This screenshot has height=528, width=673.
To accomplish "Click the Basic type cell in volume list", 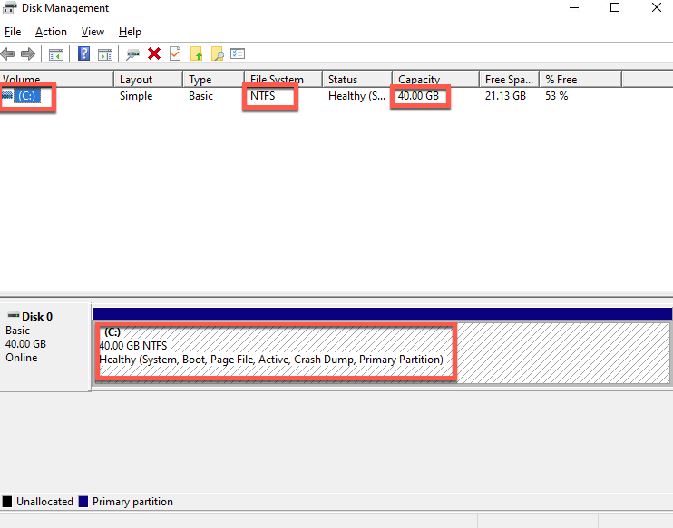I will tap(200, 96).
